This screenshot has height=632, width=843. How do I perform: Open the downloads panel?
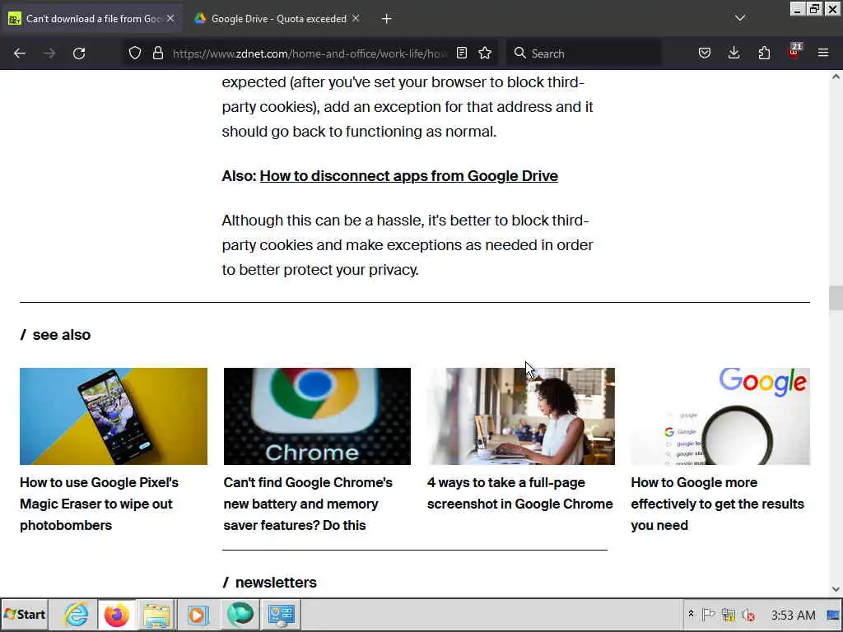[x=734, y=53]
